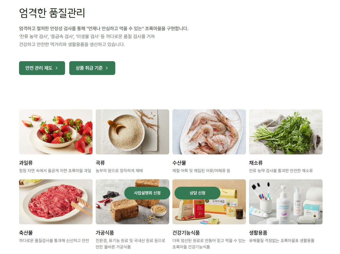This screenshot has height=254, width=340.
Task: Click the 채소류 category title
Action: pyautogui.click(x=256, y=163)
